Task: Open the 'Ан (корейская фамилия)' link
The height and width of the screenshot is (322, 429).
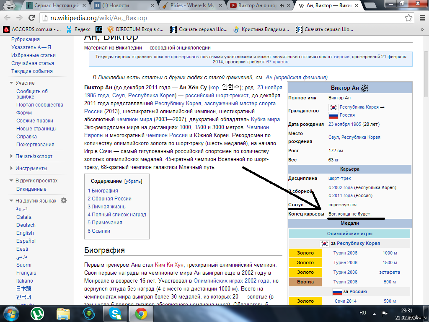Action: (297, 78)
